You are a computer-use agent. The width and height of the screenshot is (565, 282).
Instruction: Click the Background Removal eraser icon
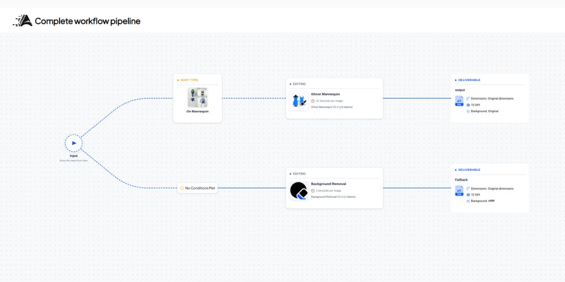pyautogui.click(x=299, y=191)
